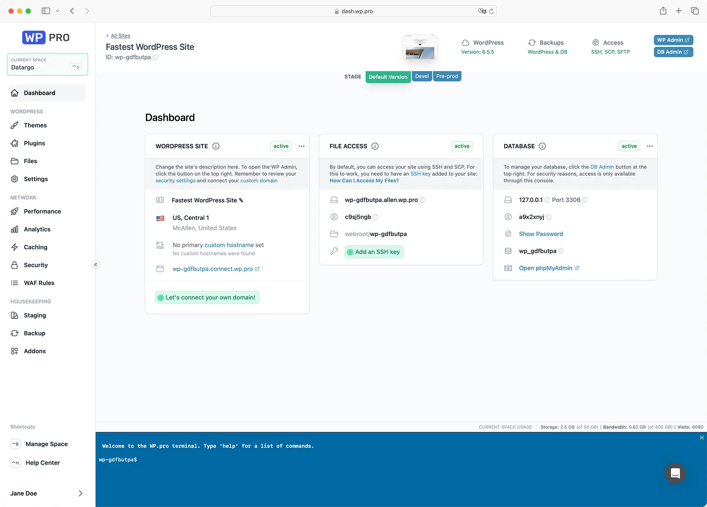Screen dimensions: 707x507
Task: Click the security settings link
Action: 176,181
